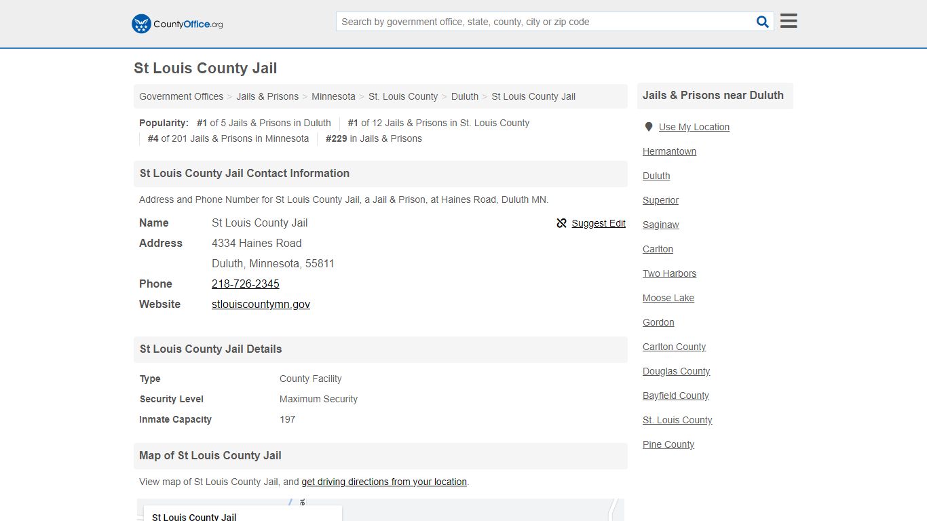Image resolution: width=927 pixels, height=521 pixels.
Task: Call phone number 218-726-2345
Action: [x=246, y=284]
